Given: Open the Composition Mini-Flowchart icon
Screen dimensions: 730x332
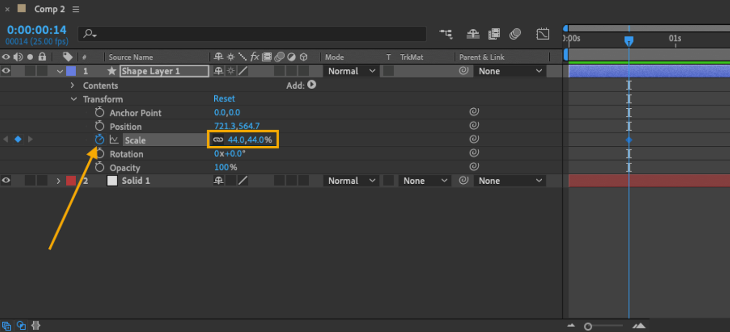Looking at the screenshot, I should (x=446, y=34).
